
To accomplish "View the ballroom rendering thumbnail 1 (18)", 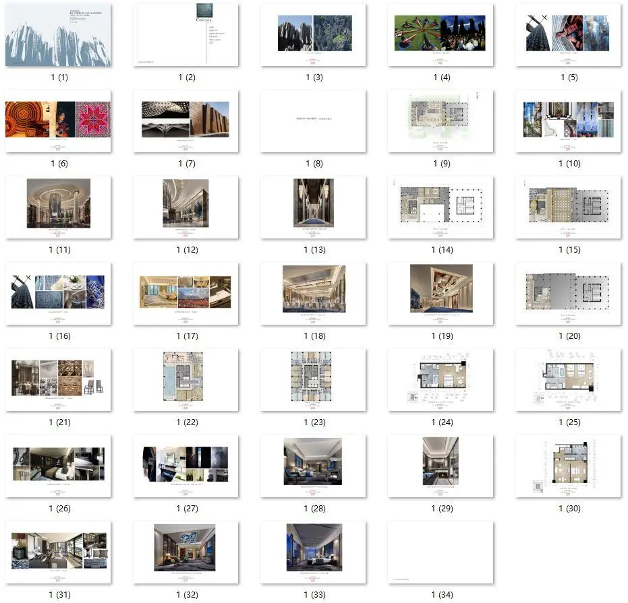I will (x=313, y=293).
